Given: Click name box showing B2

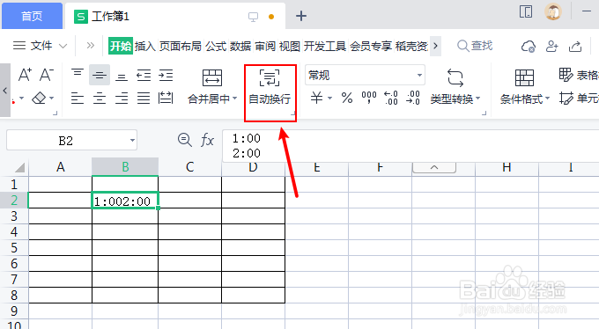Looking at the screenshot, I should pyautogui.click(x=66, y=141).
